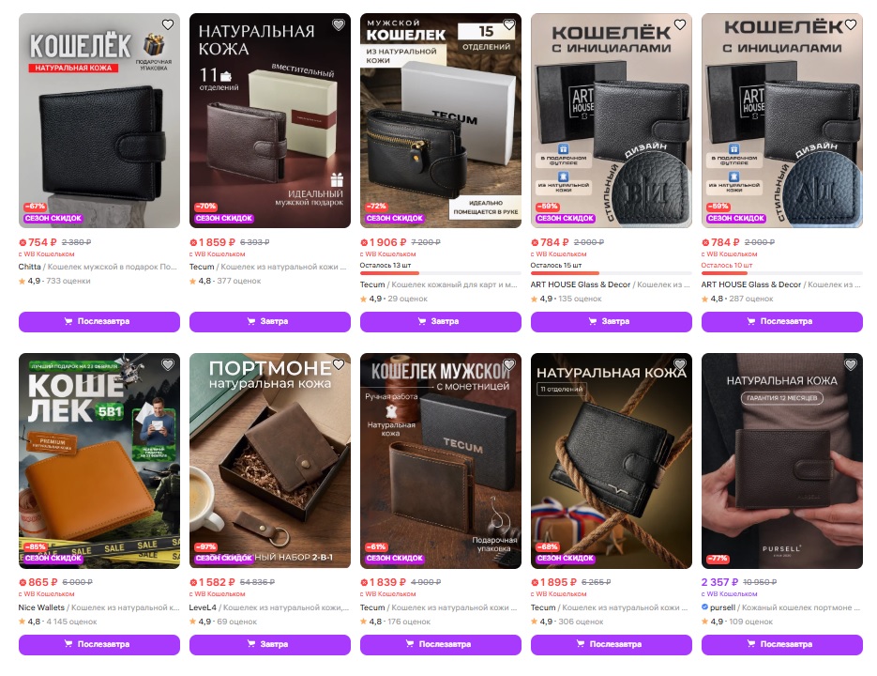Add pursell leather wallet to cart
The height and width of the screenshot is (676, 877).
point(782,644)
